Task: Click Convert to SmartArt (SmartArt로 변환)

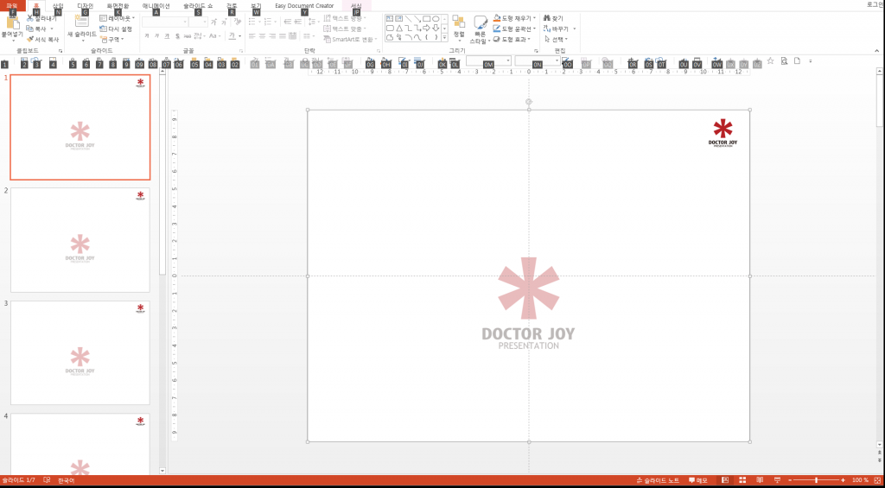Action: (349, 40)
